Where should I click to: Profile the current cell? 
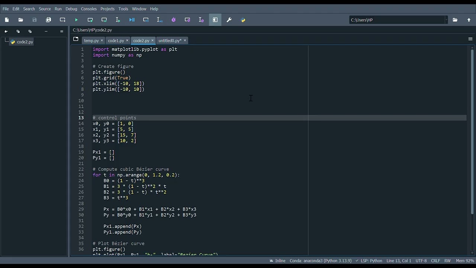click(187, 20)
